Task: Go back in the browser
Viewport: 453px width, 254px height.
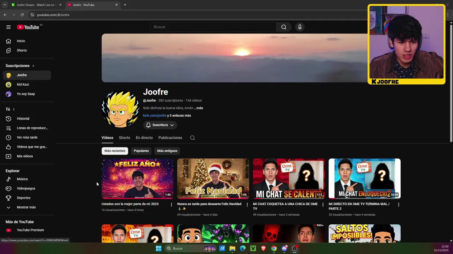Action: pos(5,15)
